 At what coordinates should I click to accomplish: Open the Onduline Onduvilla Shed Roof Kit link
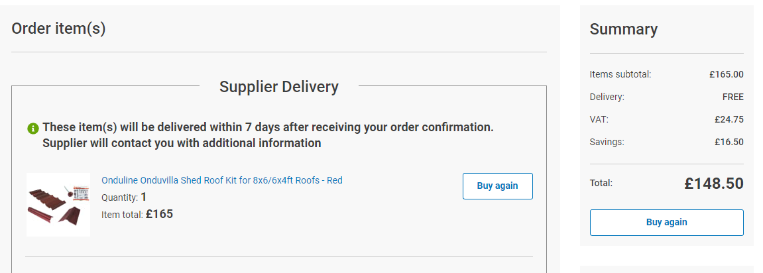221,180
